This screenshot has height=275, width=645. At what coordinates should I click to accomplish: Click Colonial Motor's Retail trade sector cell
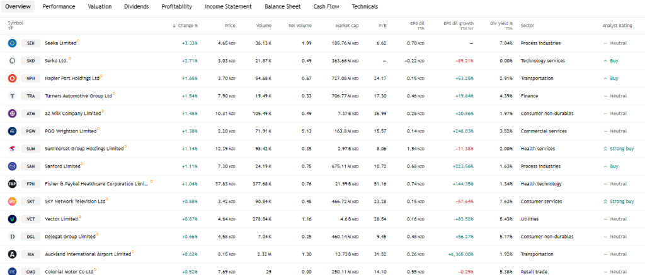click(x=534, y=271)
